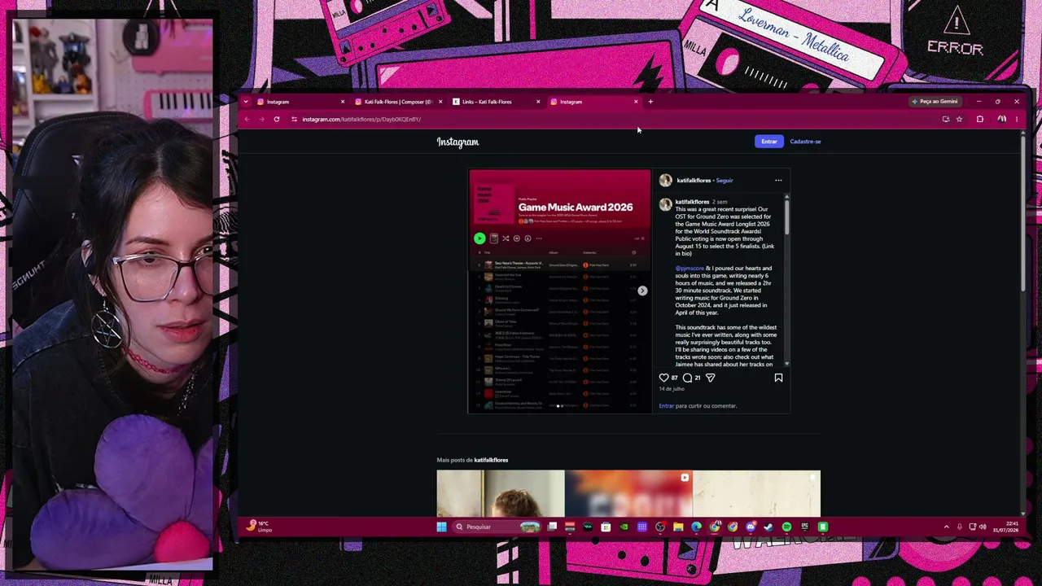The image size is (1042, 586).
Task: Open the Cadastre-se sign-up link
Action: (805, 142)
